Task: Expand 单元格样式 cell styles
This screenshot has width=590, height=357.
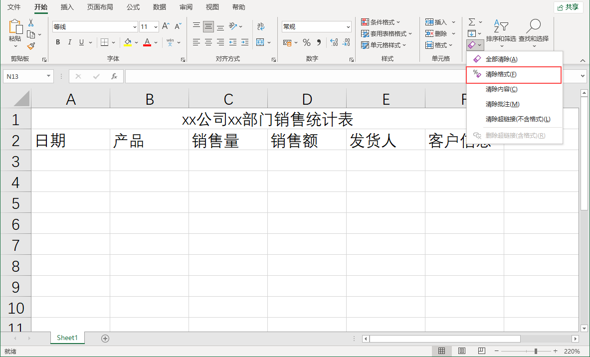Action: pos(384,45)
